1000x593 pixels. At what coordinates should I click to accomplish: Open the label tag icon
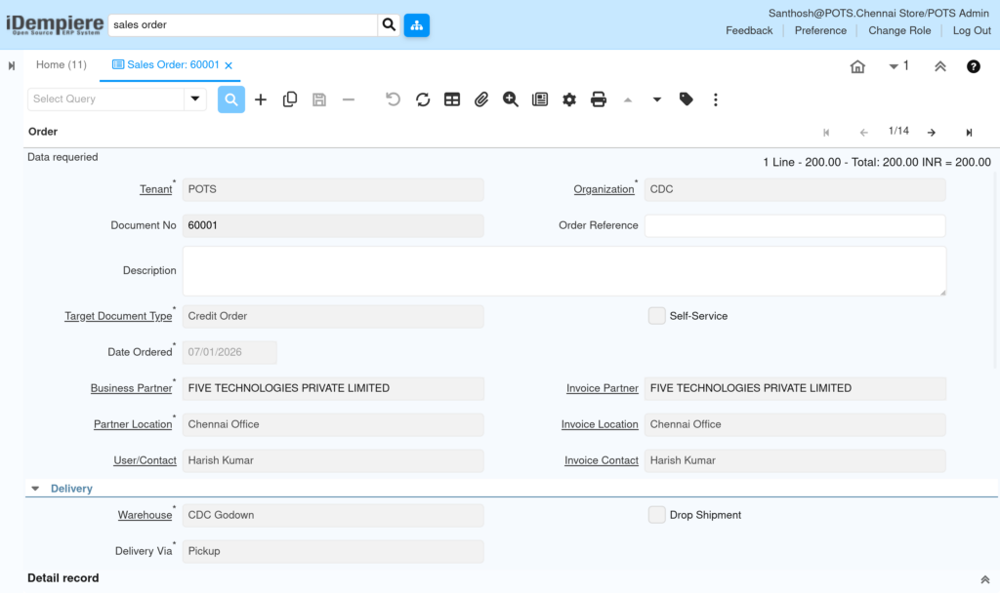click(687, 99)
